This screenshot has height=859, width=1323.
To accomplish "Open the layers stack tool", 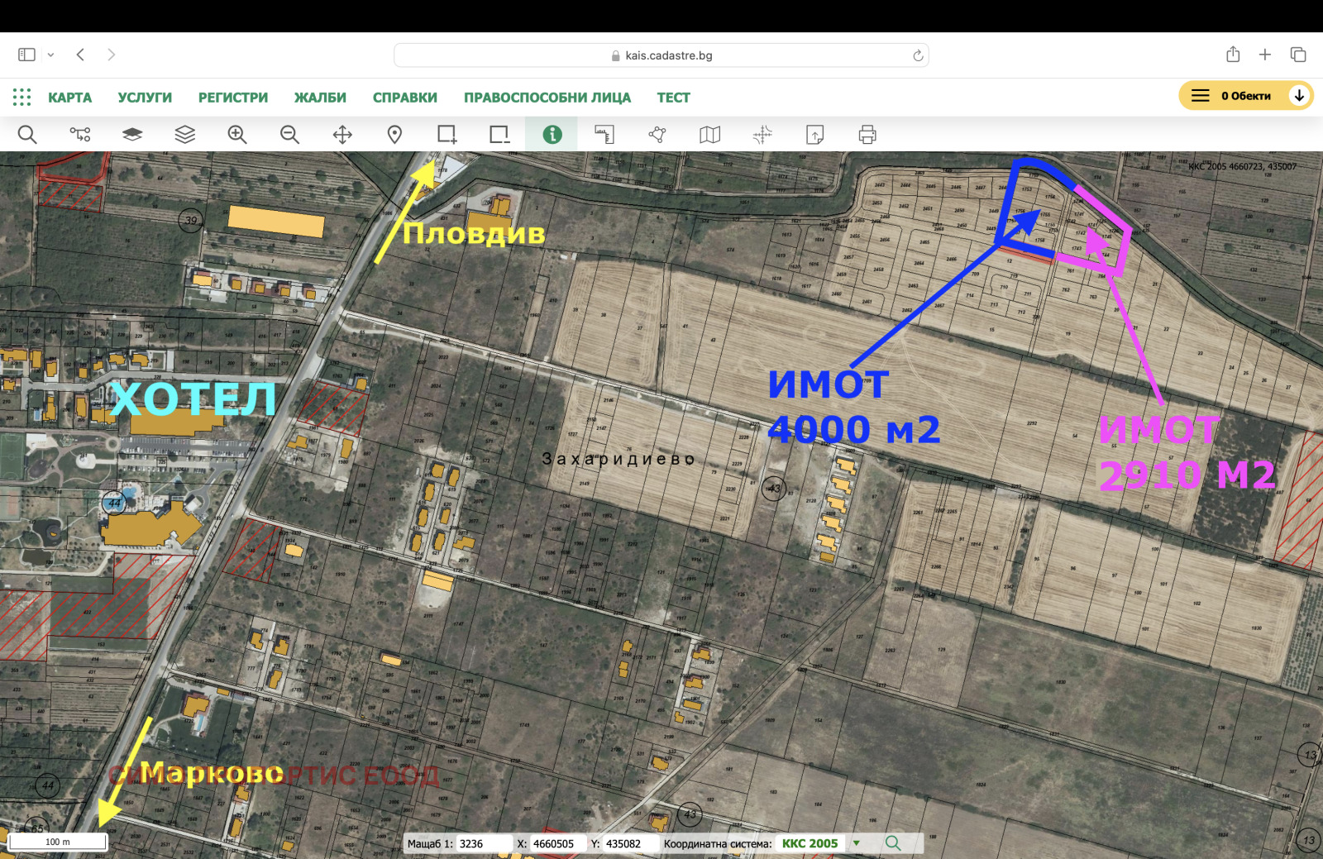I will pos(184,135).
